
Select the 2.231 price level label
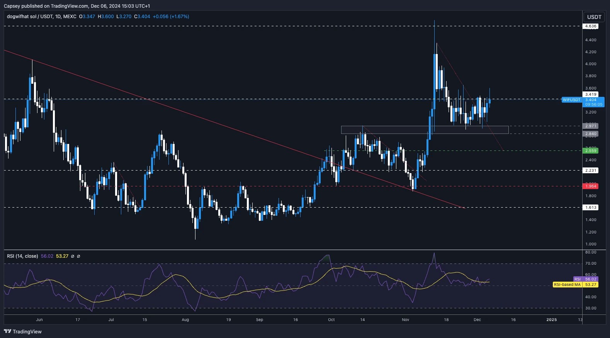(x=591, y=170)
